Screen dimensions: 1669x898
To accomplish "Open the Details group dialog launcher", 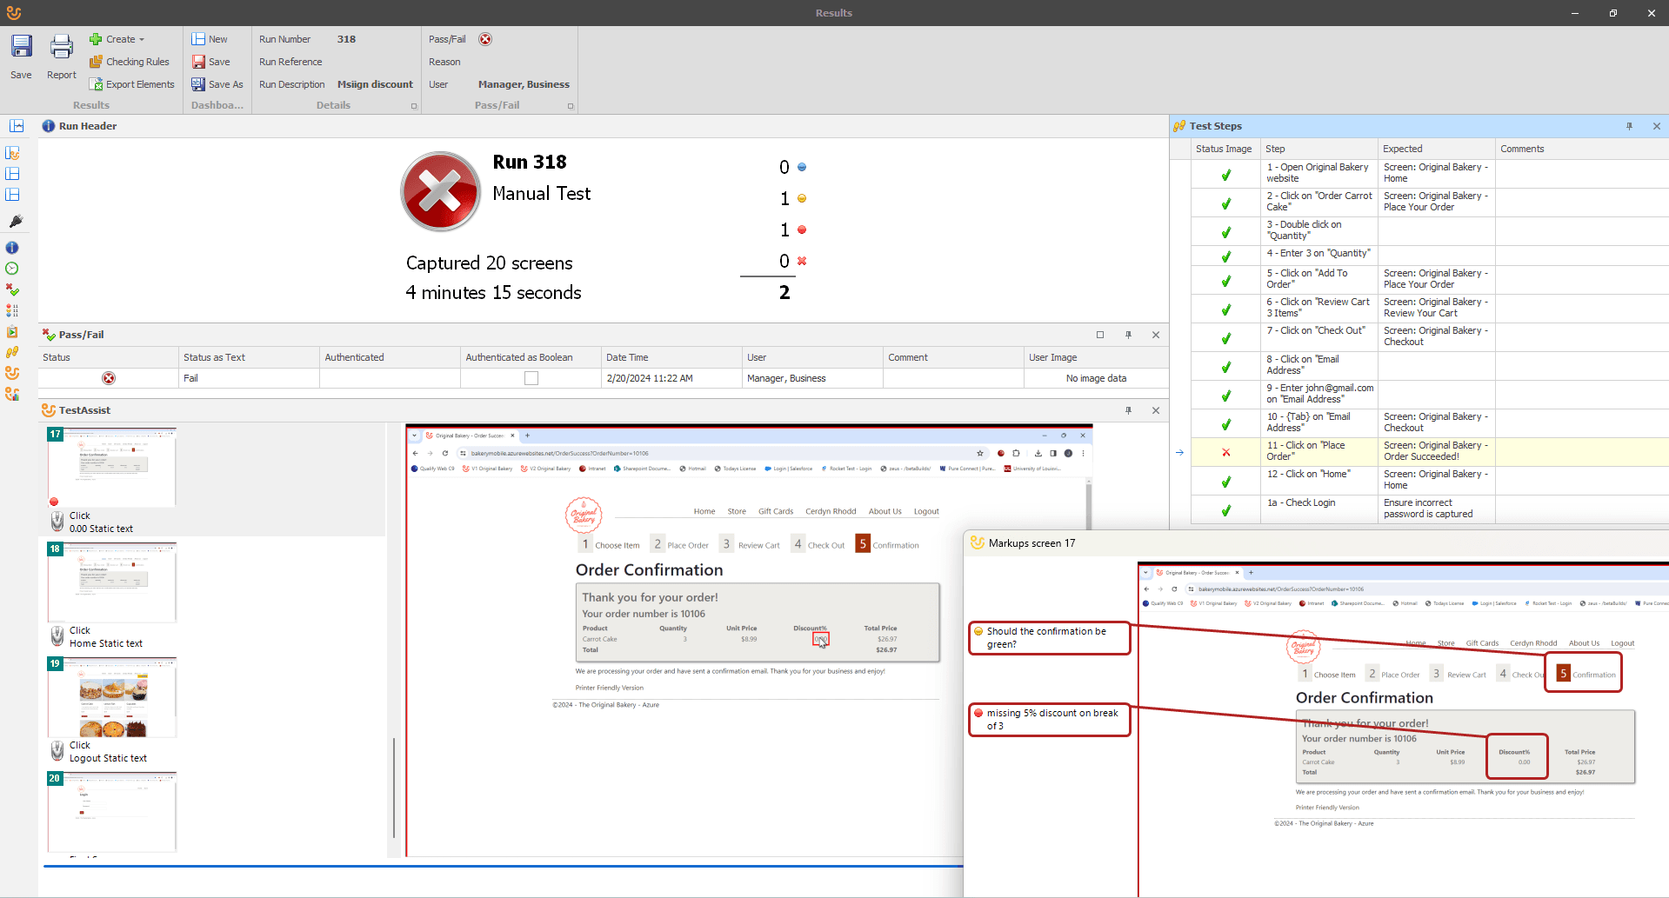I will pos(414,104).
